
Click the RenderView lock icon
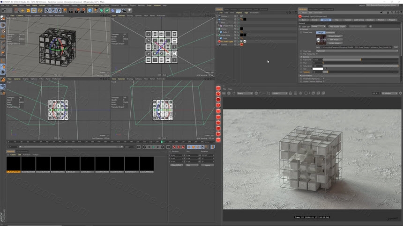tap(291, 93)
